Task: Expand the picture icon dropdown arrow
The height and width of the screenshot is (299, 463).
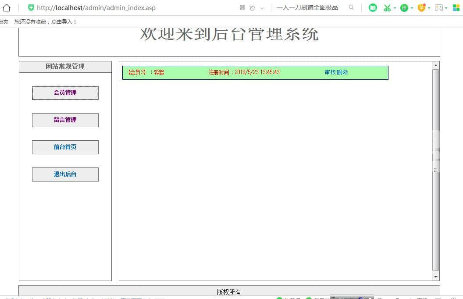Action: 446,8
